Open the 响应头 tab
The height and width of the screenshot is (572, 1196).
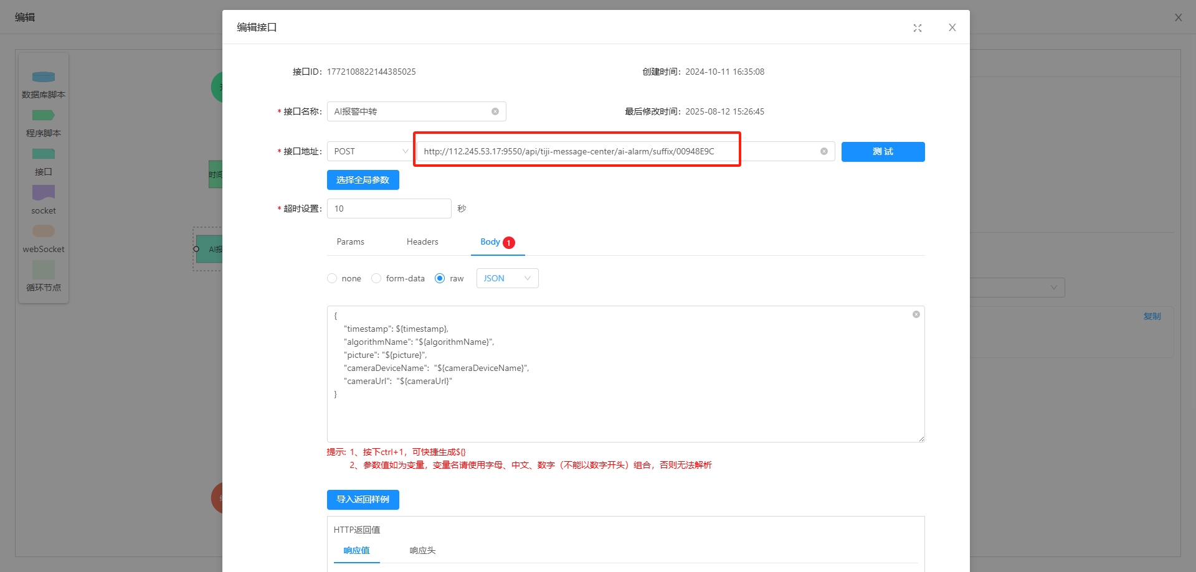(x=422, y=550)
